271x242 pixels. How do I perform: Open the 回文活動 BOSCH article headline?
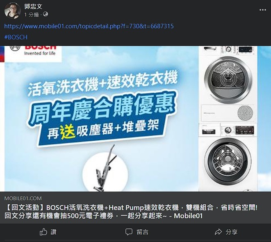tap(131, 212)
